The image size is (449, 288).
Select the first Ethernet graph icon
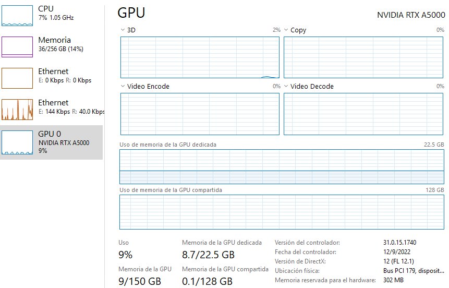(x=17, y=78)
